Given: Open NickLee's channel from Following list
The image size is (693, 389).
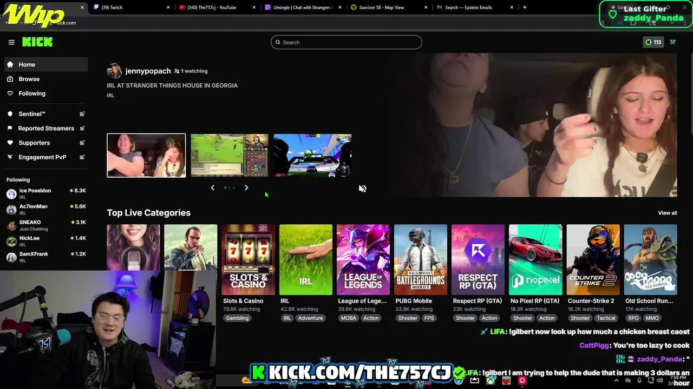Looking at the screenshot, I should [46, 242].
